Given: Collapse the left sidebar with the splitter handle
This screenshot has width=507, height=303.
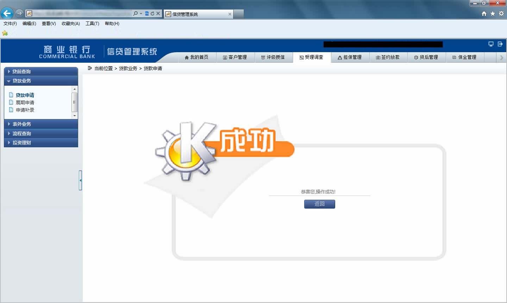Looking at the screenshot, I should coord(80,180).
